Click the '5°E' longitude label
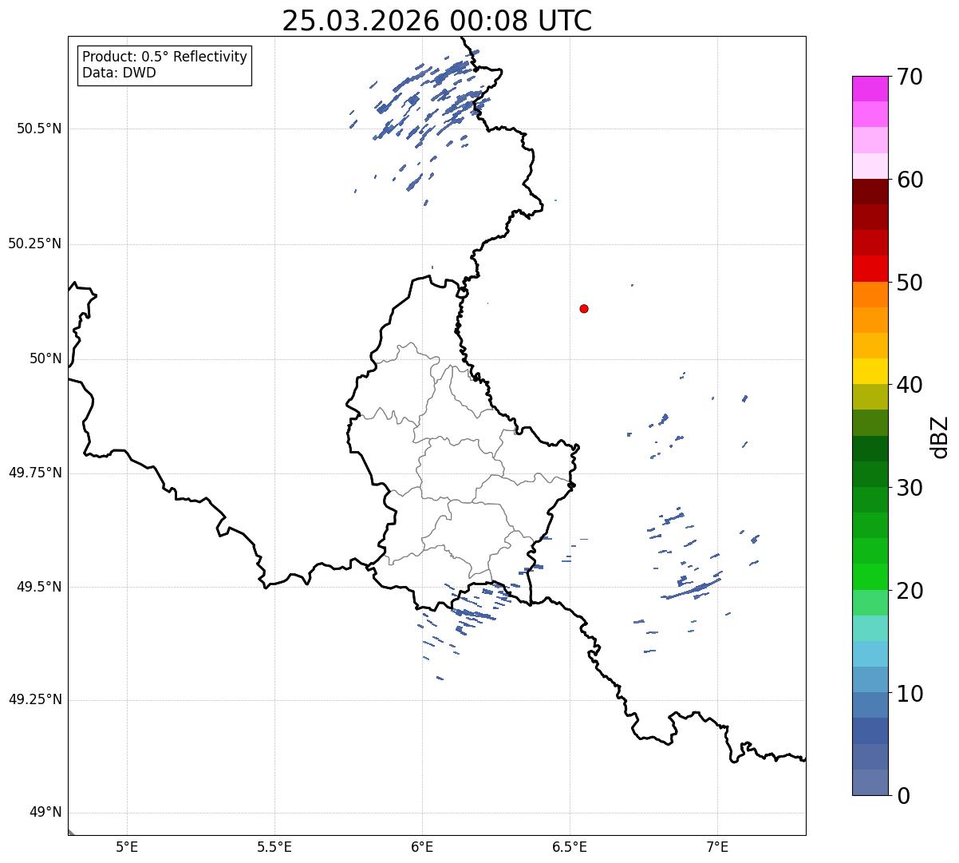Image resolution: width=959 pixels, height=863 pixels. (127, 847)
